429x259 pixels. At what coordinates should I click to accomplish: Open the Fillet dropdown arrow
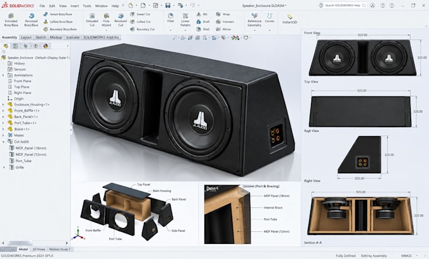[170, 30]
